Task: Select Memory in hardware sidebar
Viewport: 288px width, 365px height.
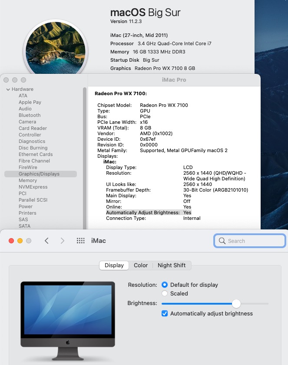Action: coord(28,180)
